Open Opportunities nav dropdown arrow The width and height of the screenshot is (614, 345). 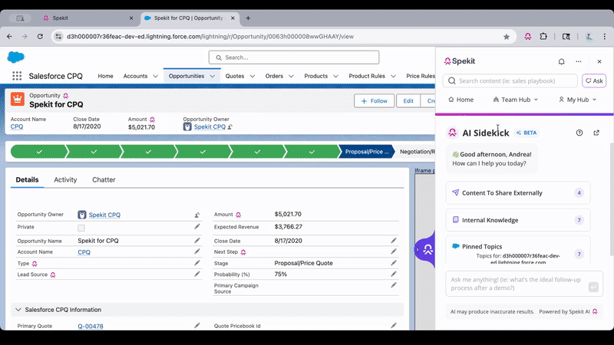coord(213,76)
